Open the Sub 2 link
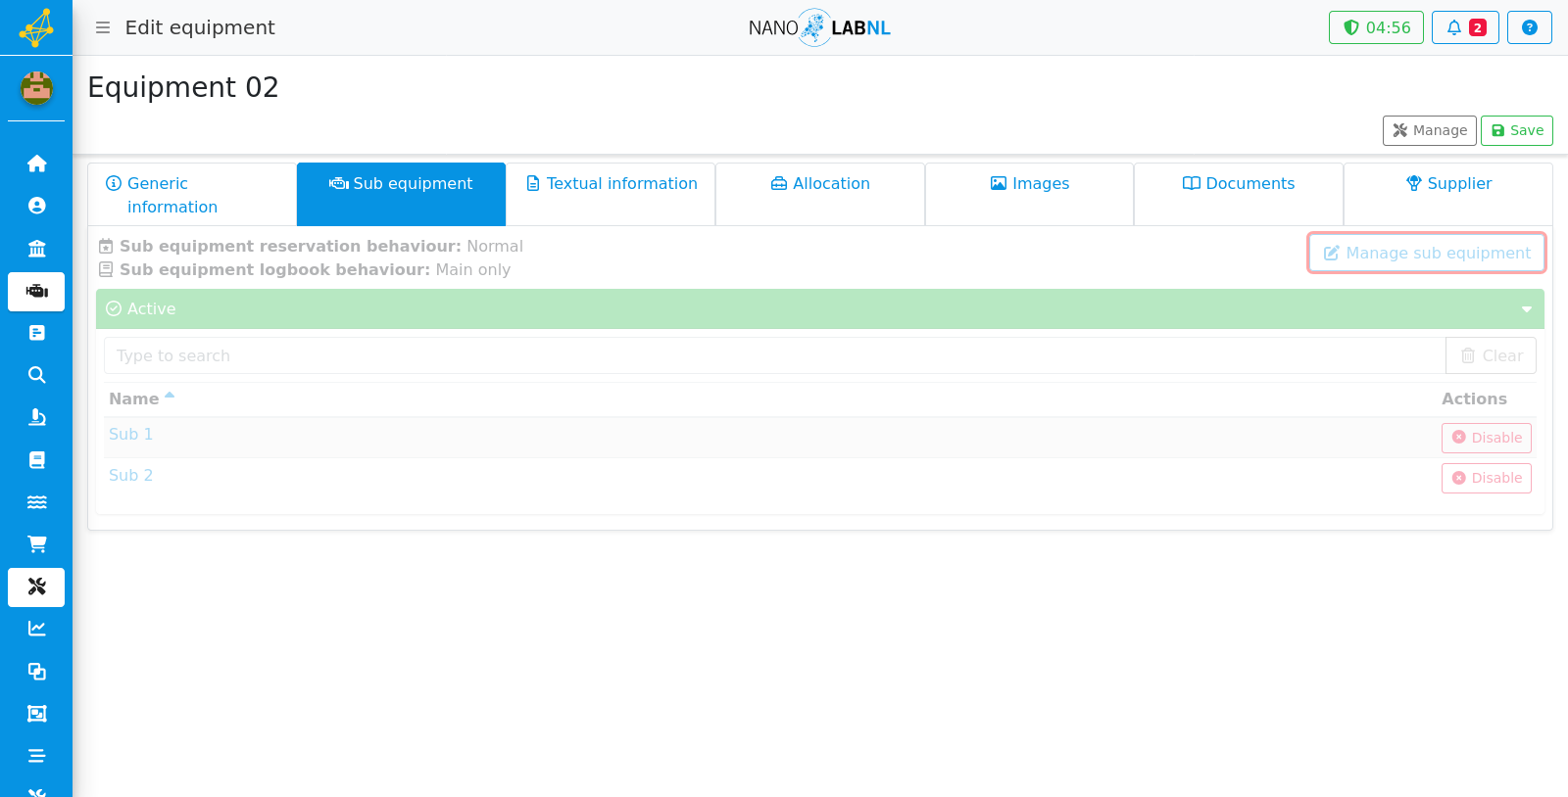 tap(130, 475)
